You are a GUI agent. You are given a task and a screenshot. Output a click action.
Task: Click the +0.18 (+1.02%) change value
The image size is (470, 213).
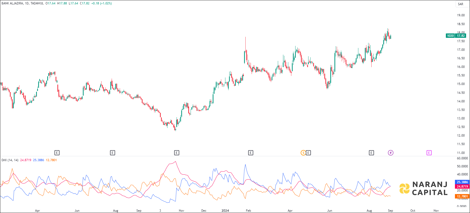(x=102, y=3)
